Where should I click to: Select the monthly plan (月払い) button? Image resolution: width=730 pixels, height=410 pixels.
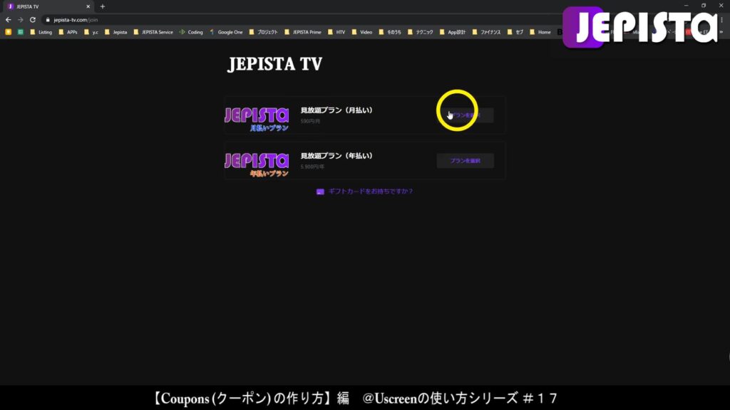tap(465, 115)
